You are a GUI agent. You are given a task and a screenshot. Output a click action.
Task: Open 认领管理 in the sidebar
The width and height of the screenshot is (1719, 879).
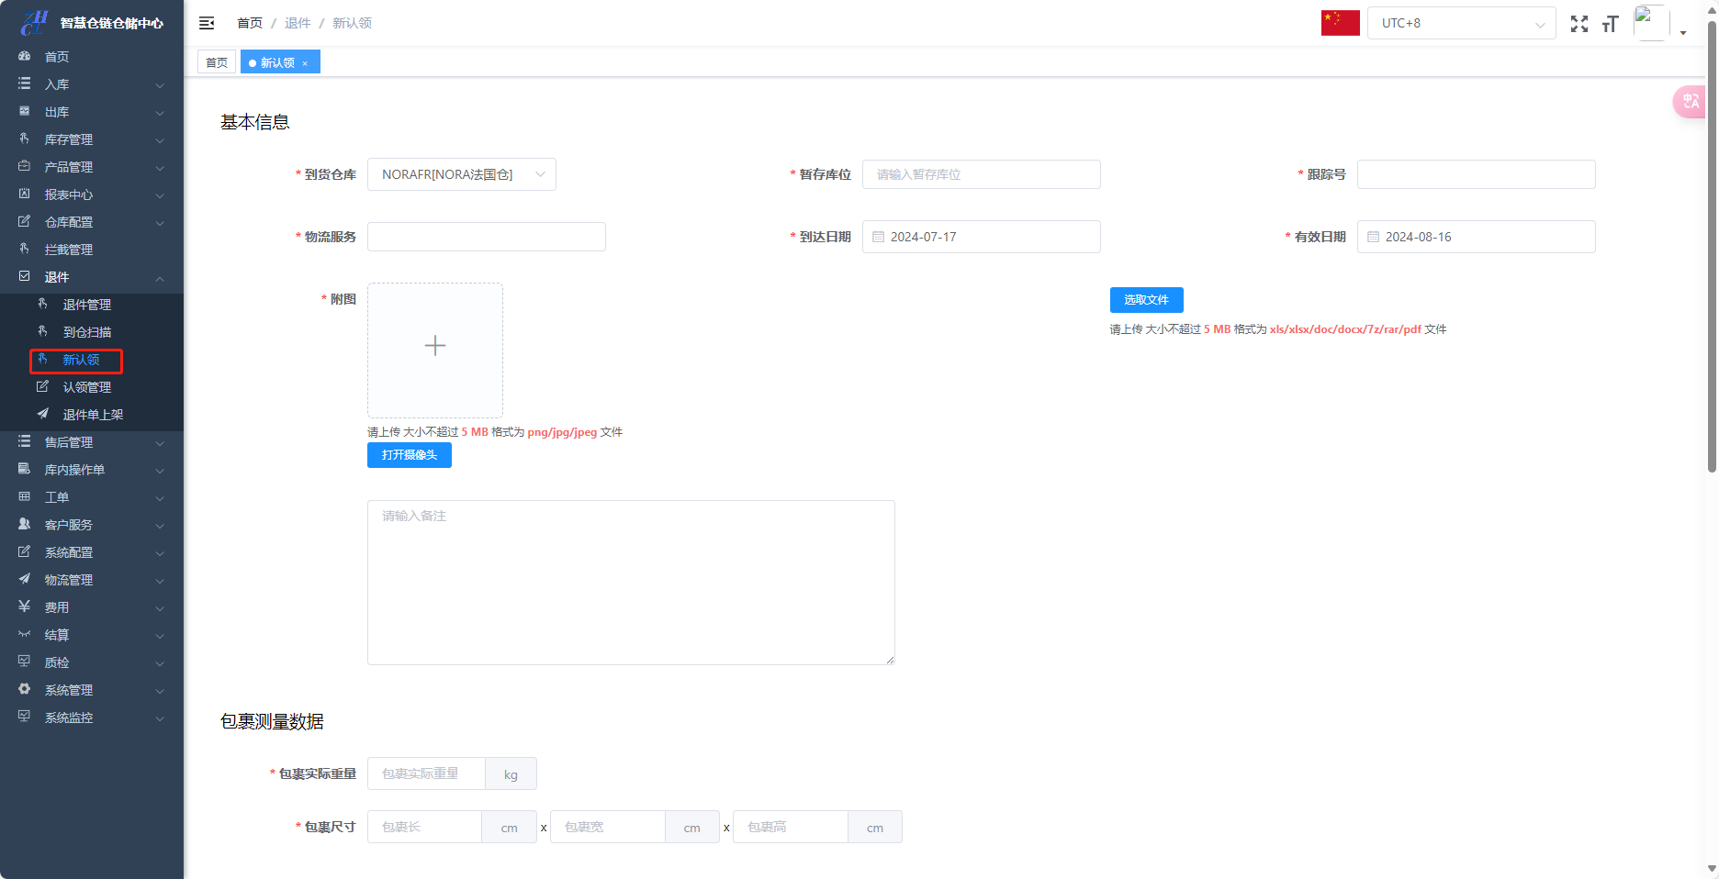tap(86, 387)
